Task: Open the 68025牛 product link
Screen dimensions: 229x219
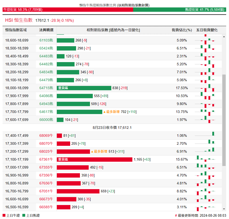Action: pos(46,152)
